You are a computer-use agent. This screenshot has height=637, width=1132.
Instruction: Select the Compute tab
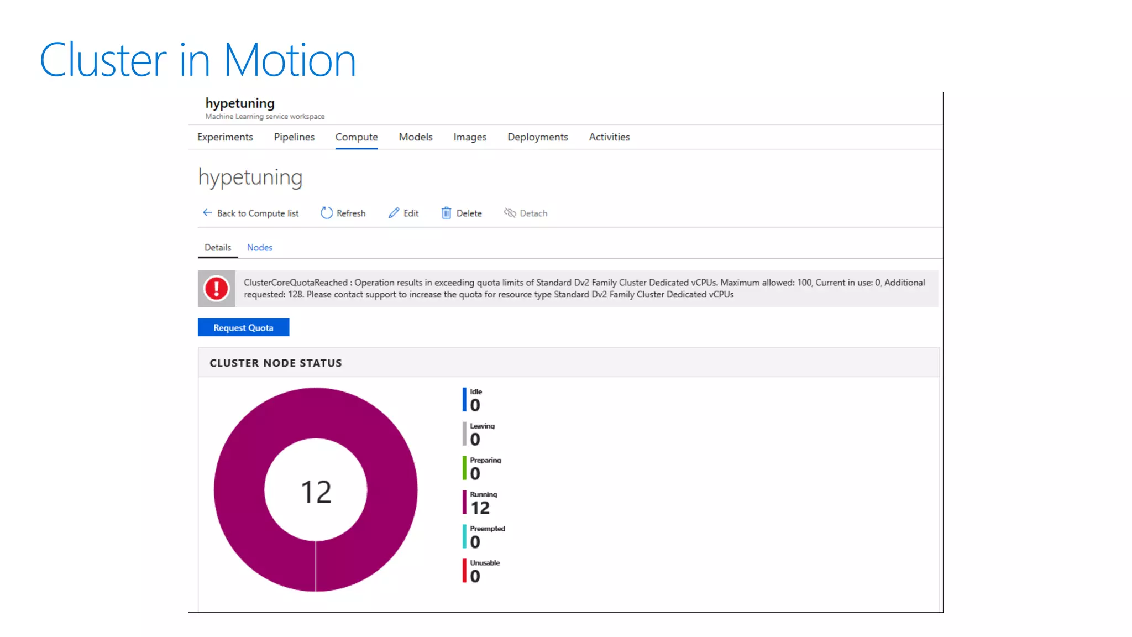coord(357,137)
